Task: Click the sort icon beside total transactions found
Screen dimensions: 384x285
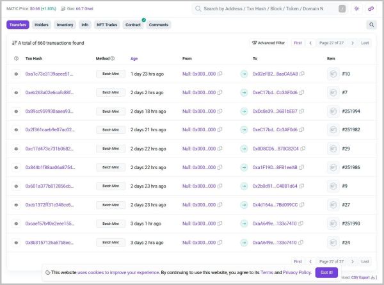Action: (14, 43)
